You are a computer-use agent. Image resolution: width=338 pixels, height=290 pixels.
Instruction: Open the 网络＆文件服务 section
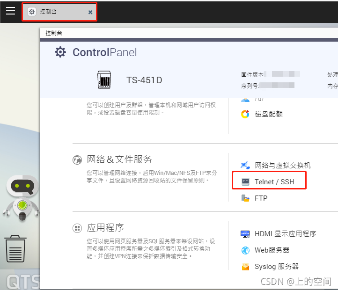pyautogui.click(x=119, y=159)
